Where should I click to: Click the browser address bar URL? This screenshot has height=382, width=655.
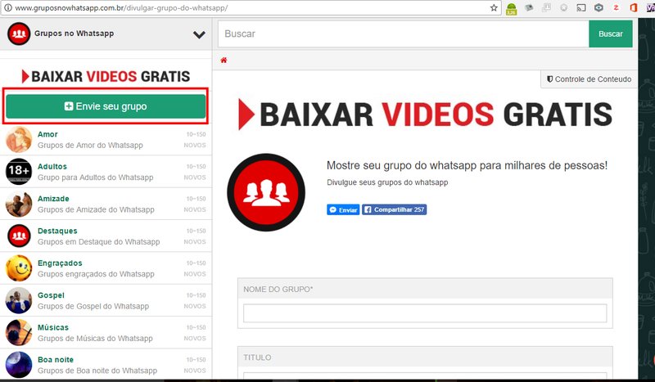pos(121,8)
